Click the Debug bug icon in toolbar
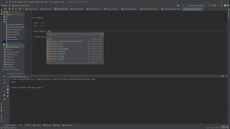Viewport: 230px width, 129px height. coord(212,5)
